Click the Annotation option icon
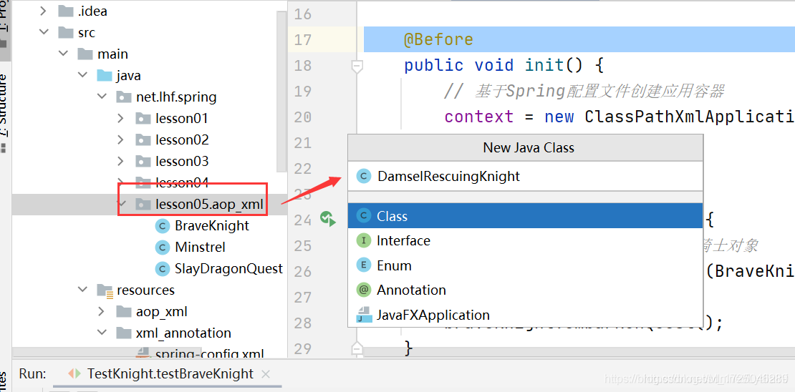The image size is (795, 392). coord(363,290)
